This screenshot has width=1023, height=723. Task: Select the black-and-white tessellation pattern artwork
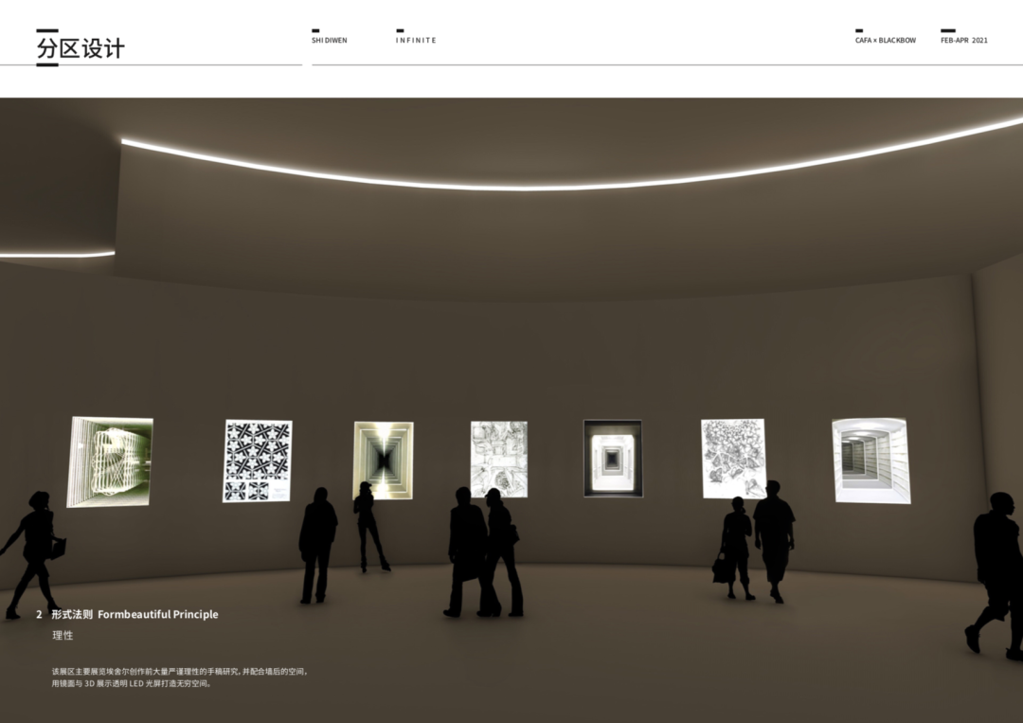pyautogui.click(x=258, y=461)
